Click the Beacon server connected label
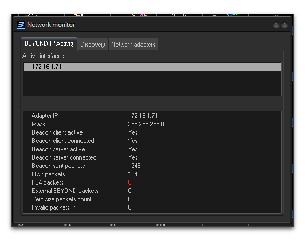Viewport: 305px width, 240px height. [64, 157]
